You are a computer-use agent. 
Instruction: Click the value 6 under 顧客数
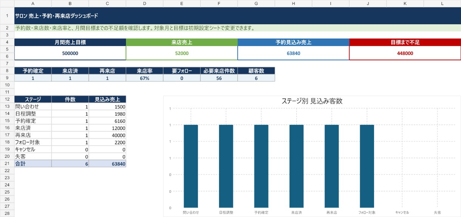tap(256, 78)
